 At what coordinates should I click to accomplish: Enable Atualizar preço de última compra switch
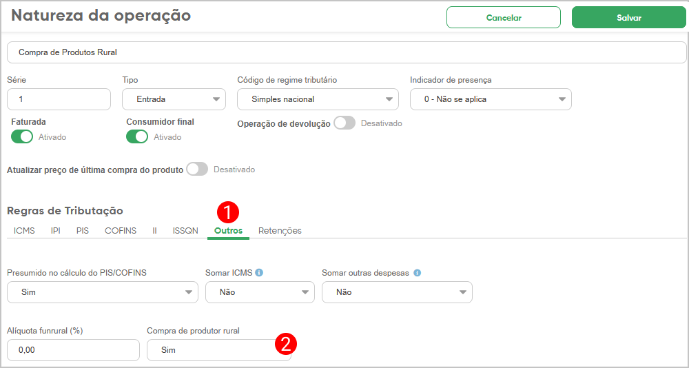197,170
